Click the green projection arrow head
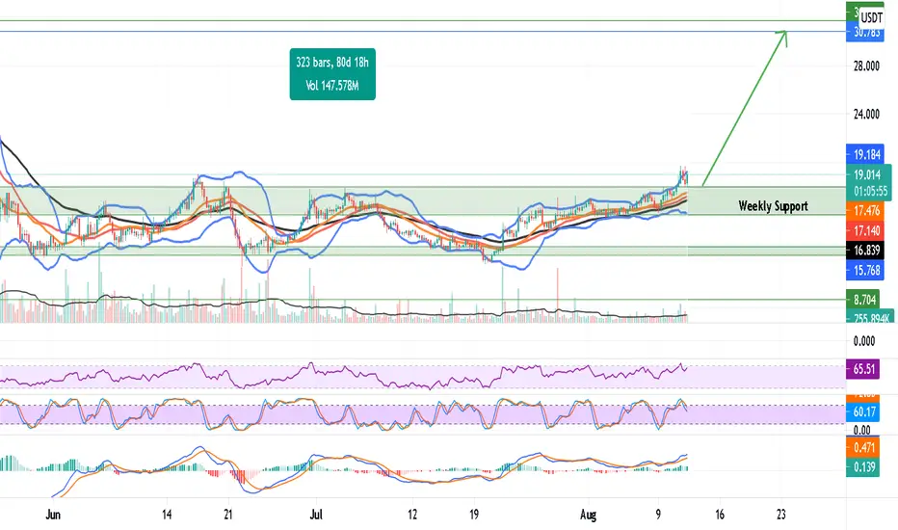Viewport: 898px width, 530px height. 783,37
